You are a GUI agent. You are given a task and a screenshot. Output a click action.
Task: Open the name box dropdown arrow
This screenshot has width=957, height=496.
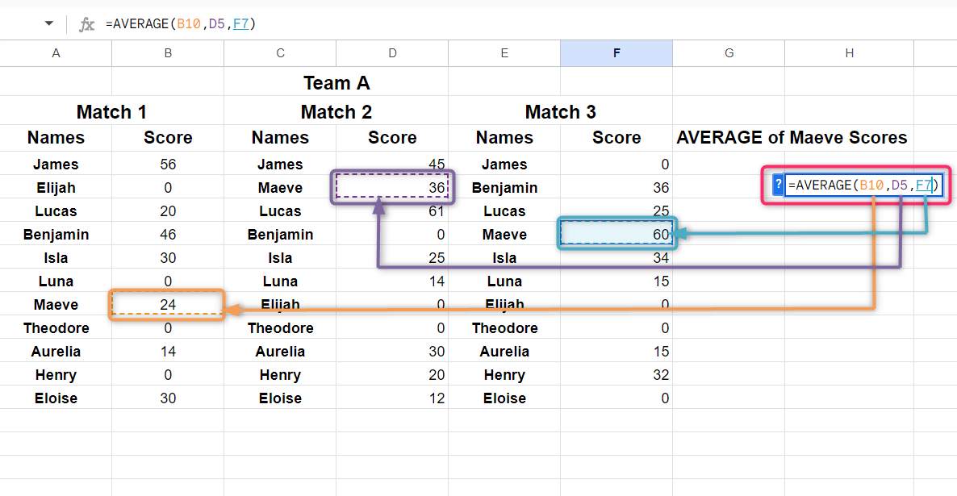(x=49, y=24)
